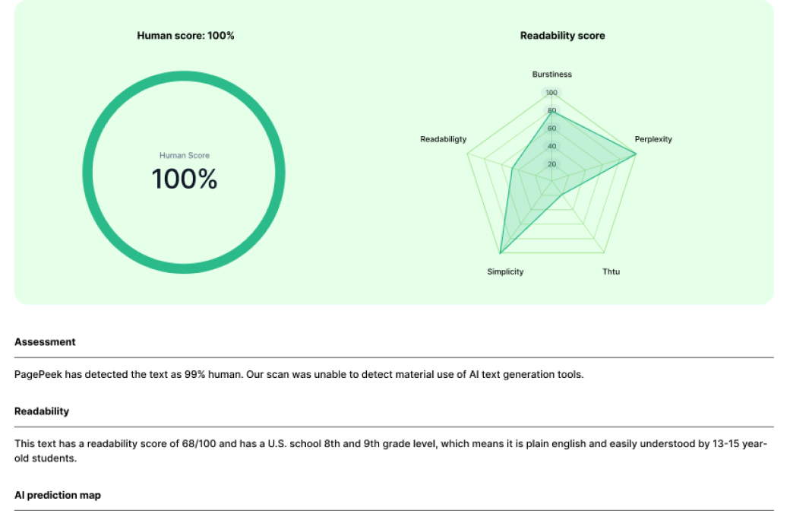Click the 60 tick label on the radar chart
The width and height of the screenshot is (790, 514).
coord(551,128)
